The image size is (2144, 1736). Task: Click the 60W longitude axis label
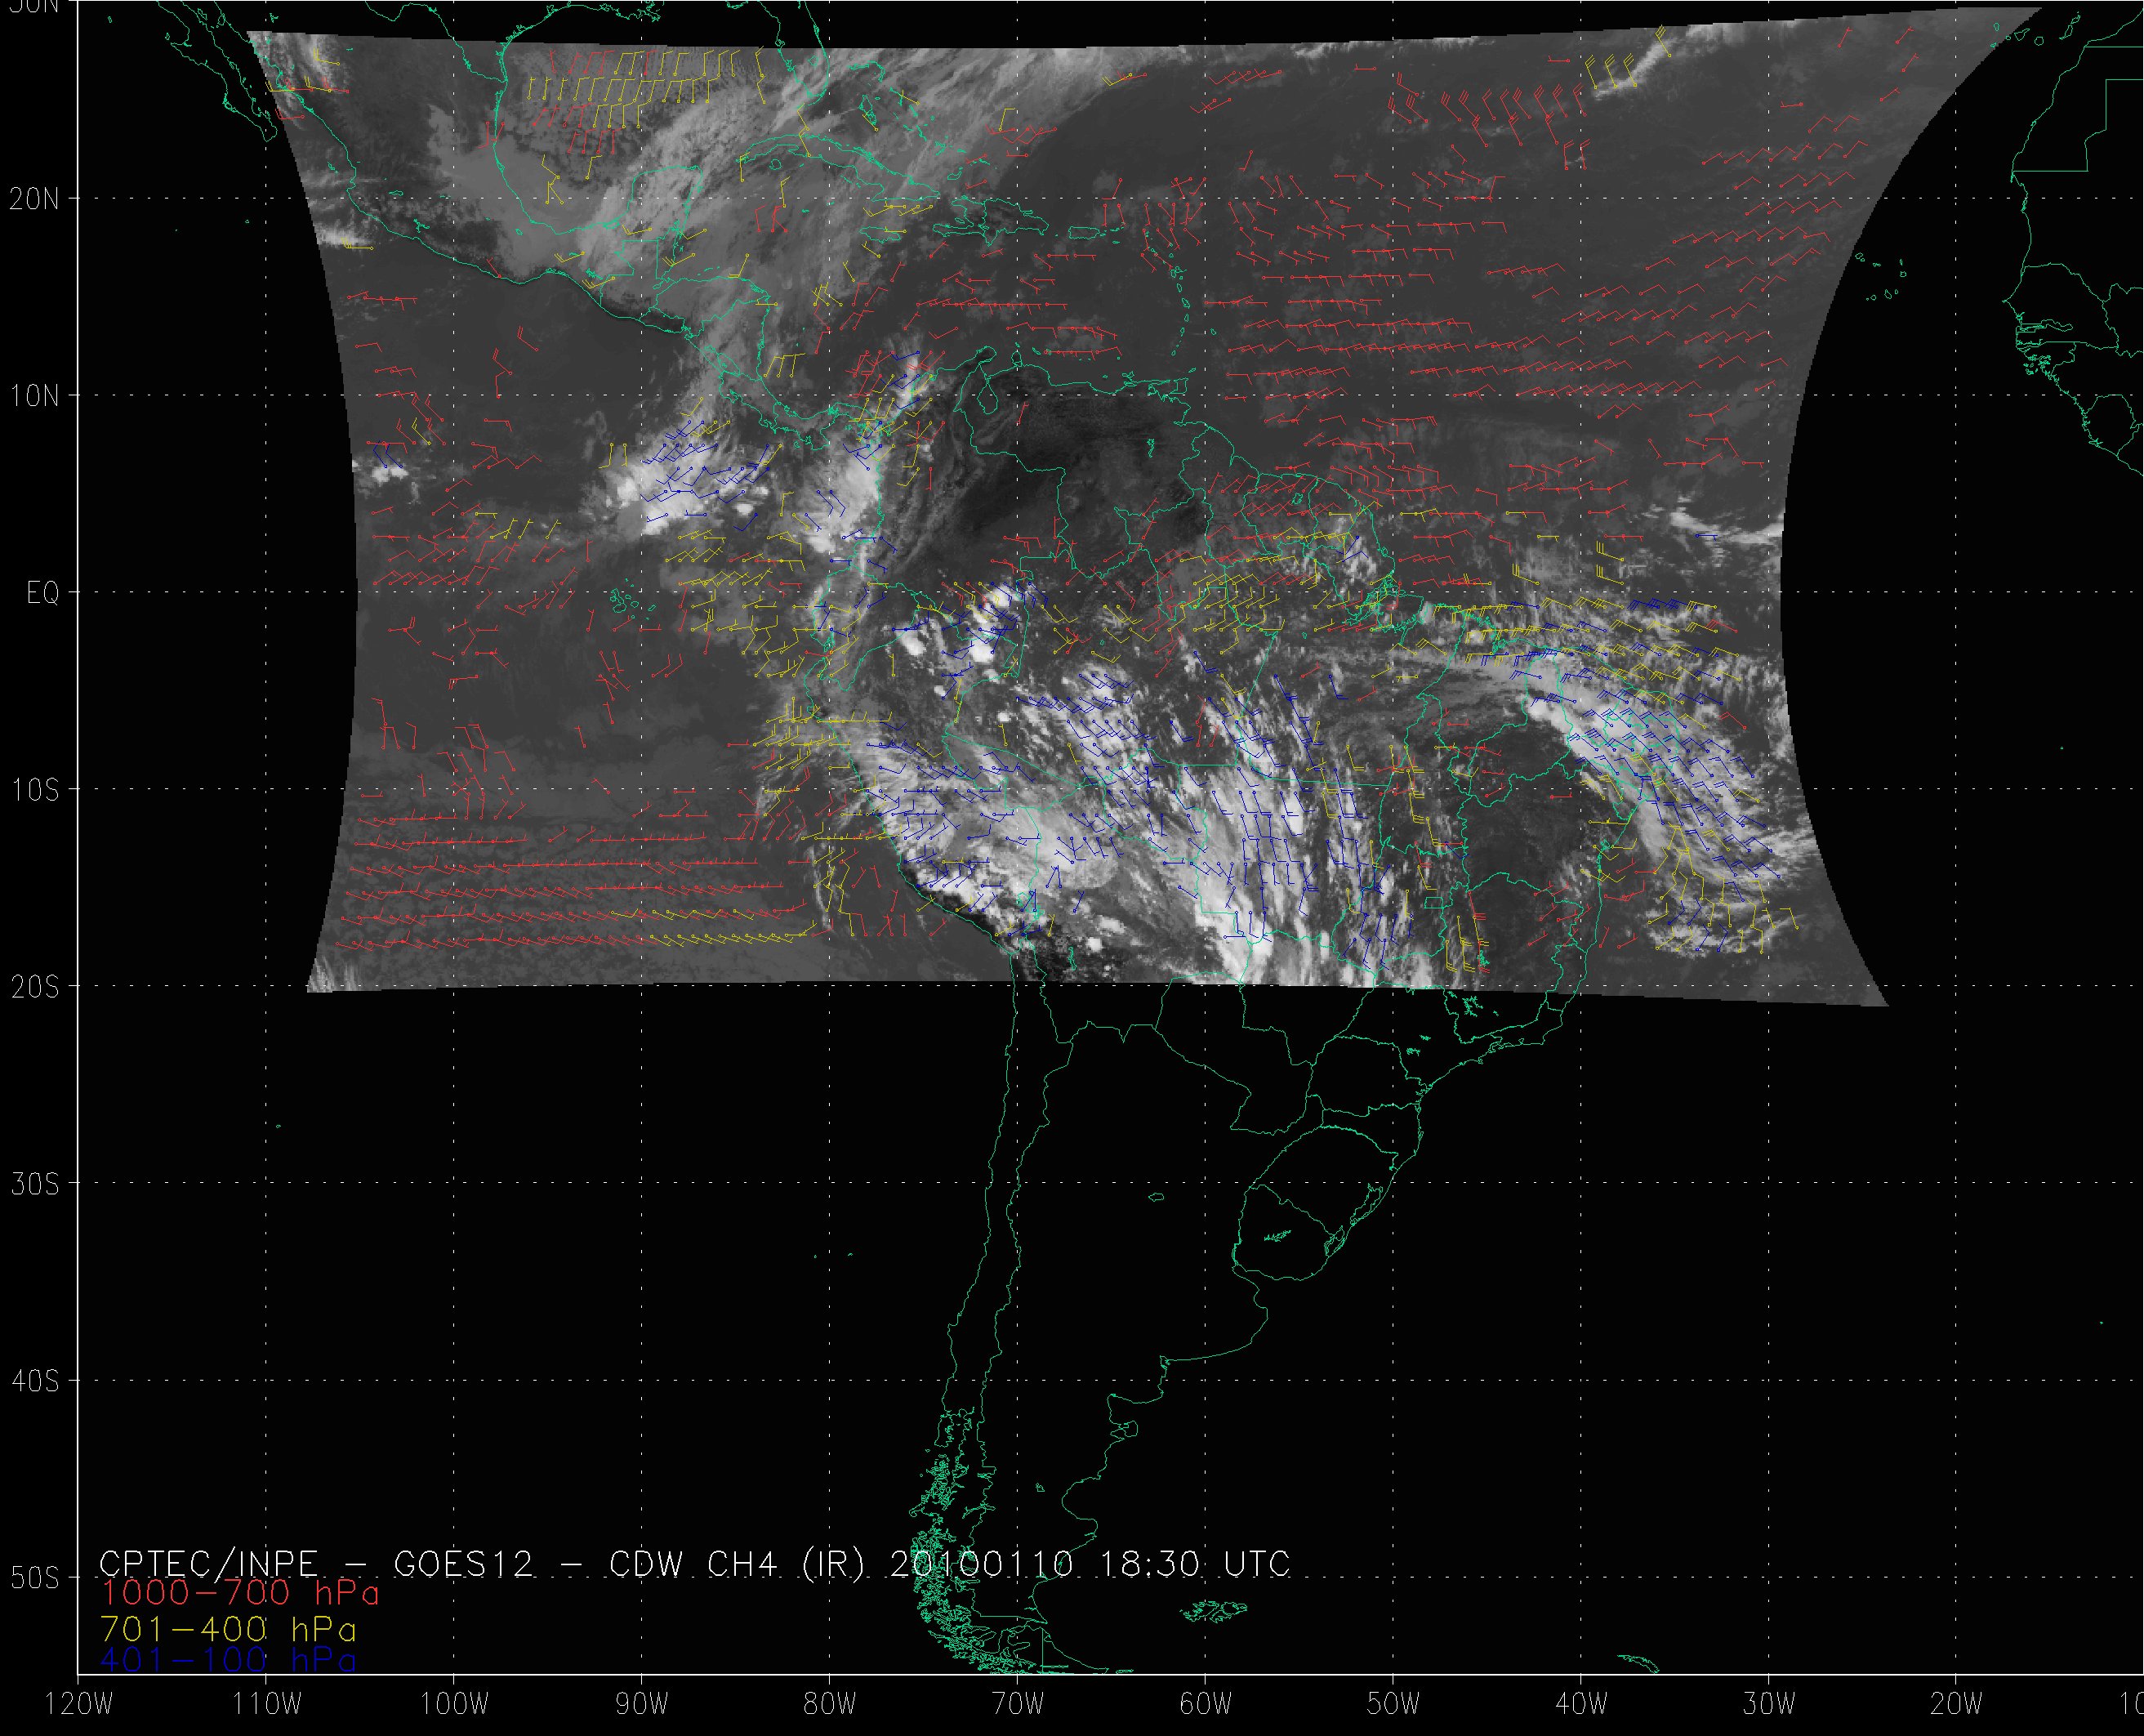click(x=1206, y=1705)
